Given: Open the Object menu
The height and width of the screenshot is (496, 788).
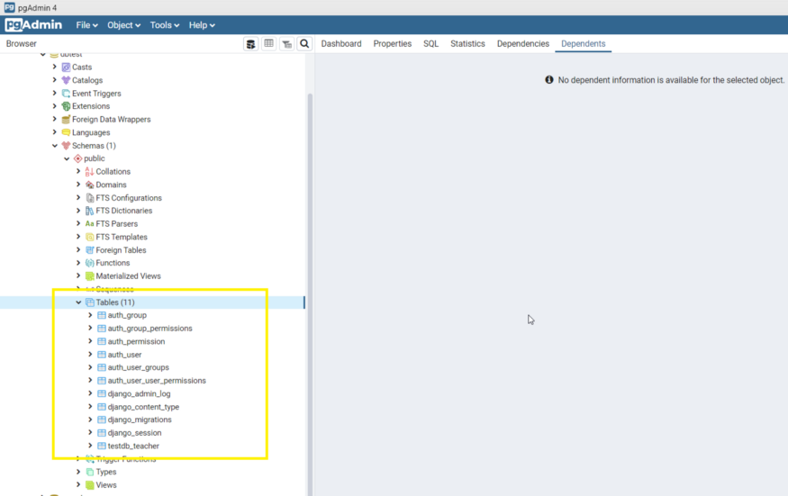Looking at the screenshot, I should pos(123,25).
